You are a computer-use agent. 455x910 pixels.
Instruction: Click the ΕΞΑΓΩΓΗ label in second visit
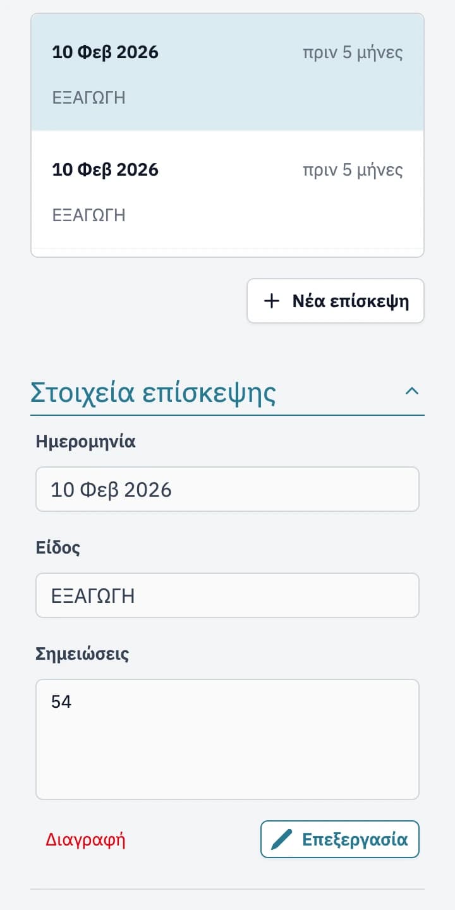[x=88, y=215]
